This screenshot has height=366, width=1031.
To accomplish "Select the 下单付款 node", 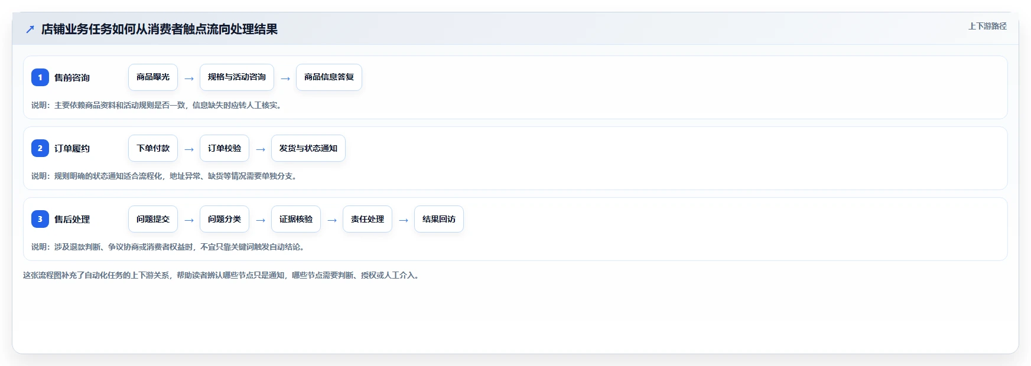I will click(153, 148).
